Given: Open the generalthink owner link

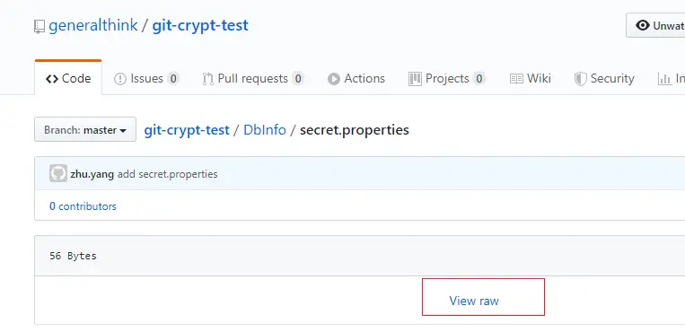Looking at the screenshot, I should point(93,25).
